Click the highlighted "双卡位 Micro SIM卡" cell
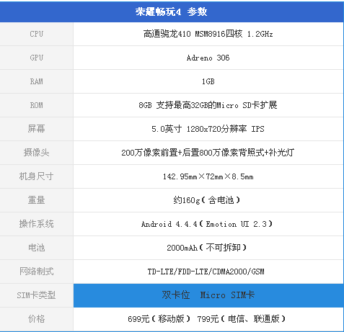Image resolution: width=344 pixels, height=332 pixels. (x=208, y=295)
